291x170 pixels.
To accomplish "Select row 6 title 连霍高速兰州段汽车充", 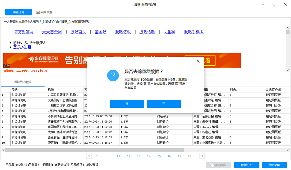I will [64, 122].
